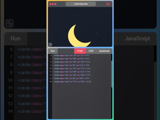
Task: Click code line 7 with cx="360"
Action: point(71,59)
